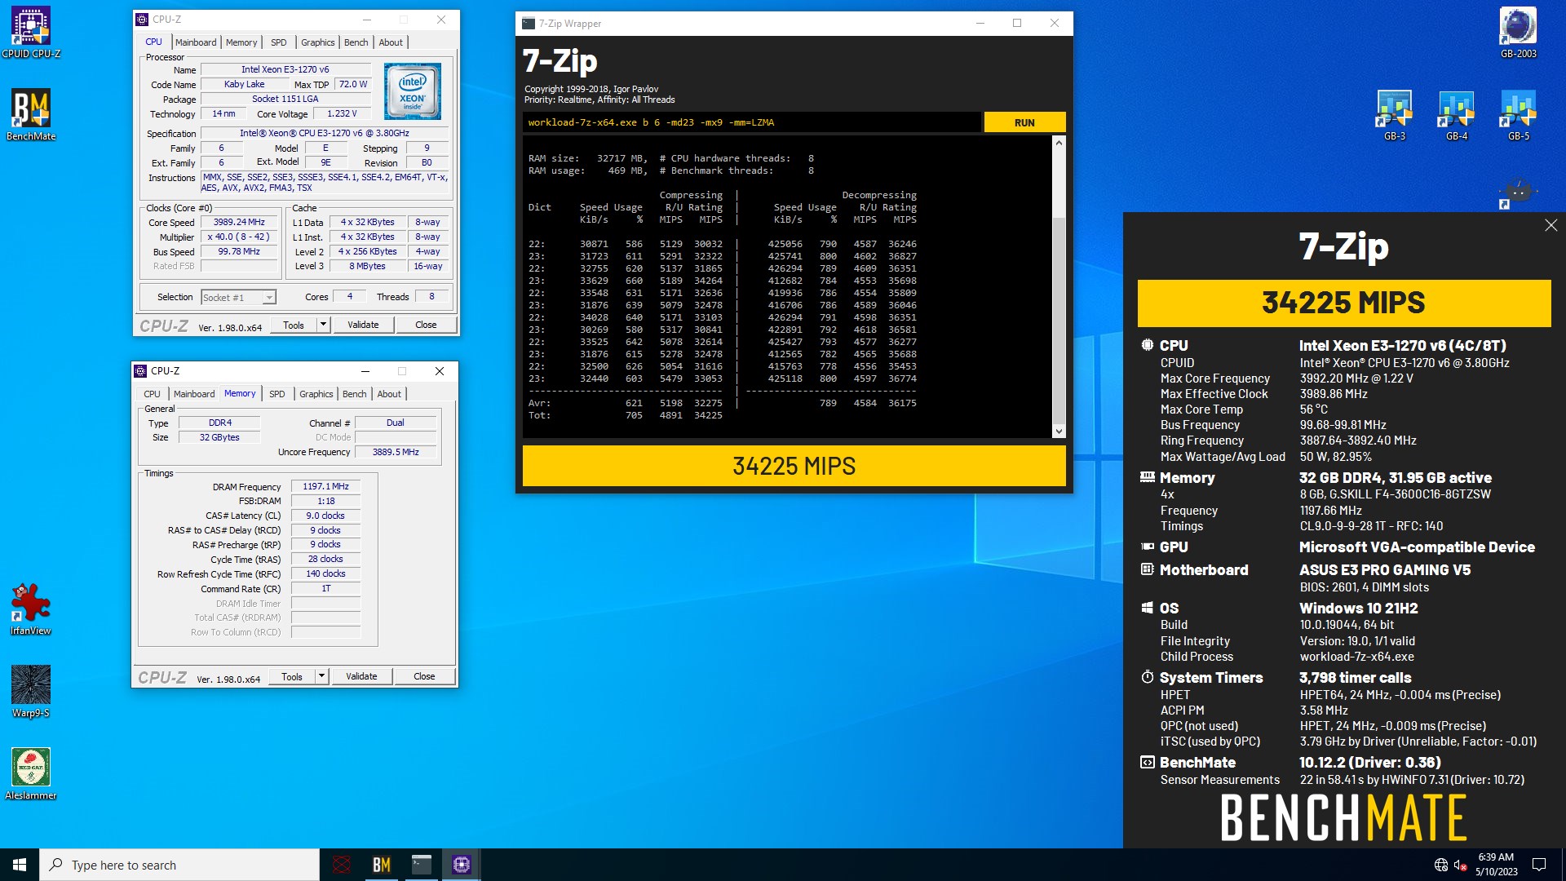Open Aleslammer desktop shortcut
The width and height of the screenshot is (1566, 881).
coord(31,774)
